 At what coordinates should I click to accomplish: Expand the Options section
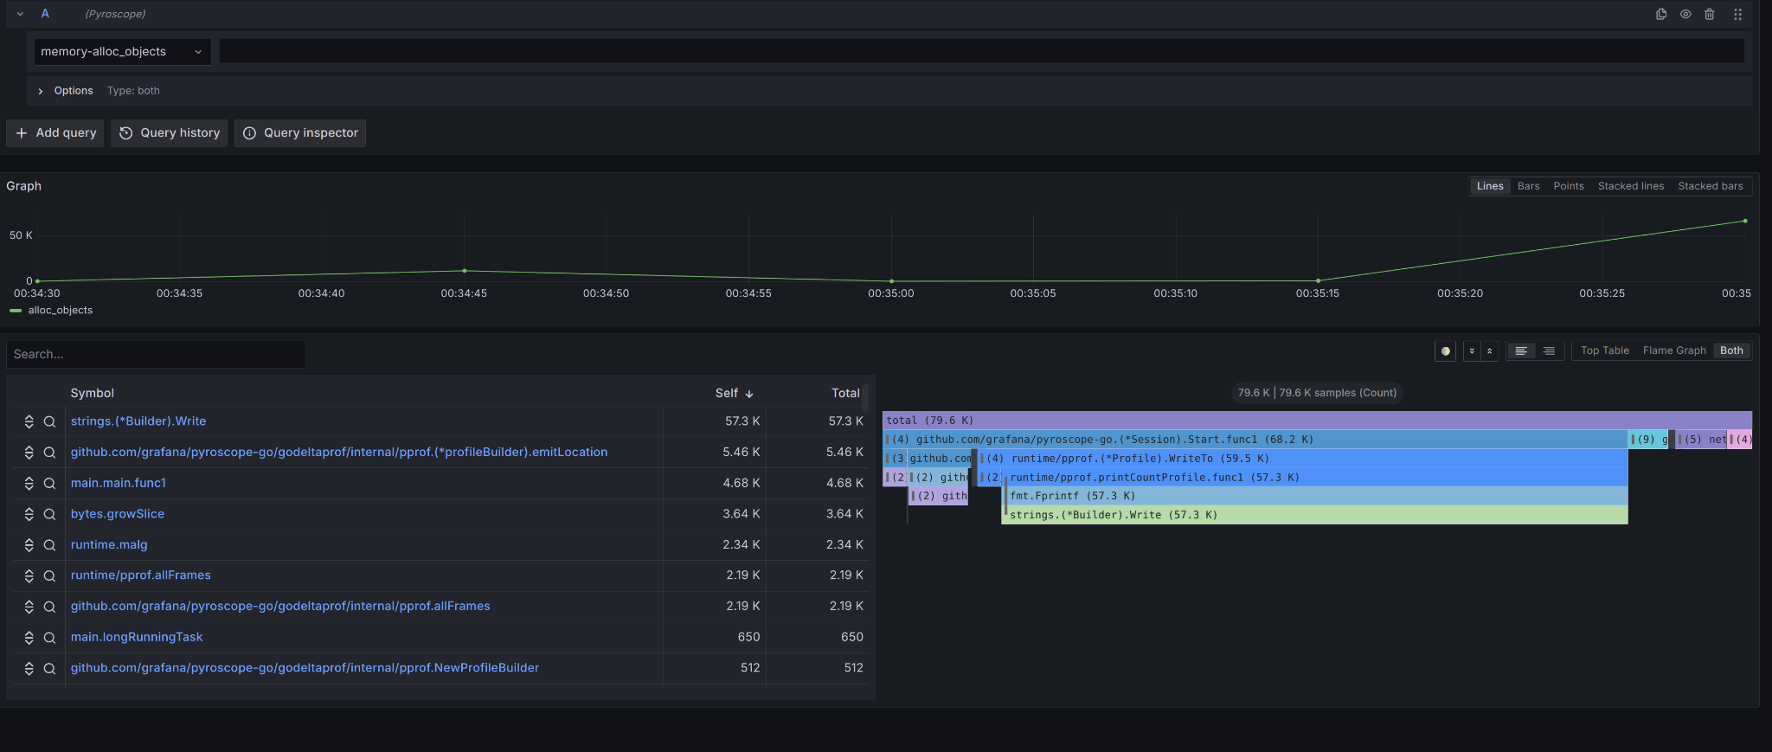pos(41,91)
